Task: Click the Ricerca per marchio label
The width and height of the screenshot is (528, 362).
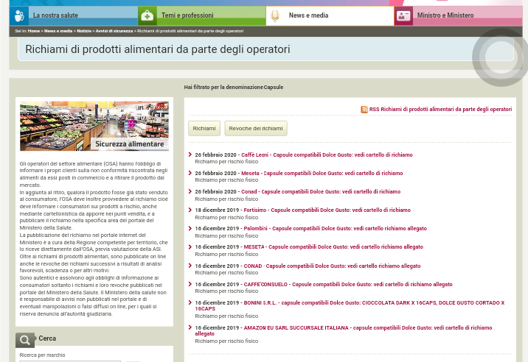Action: (43, 355)
